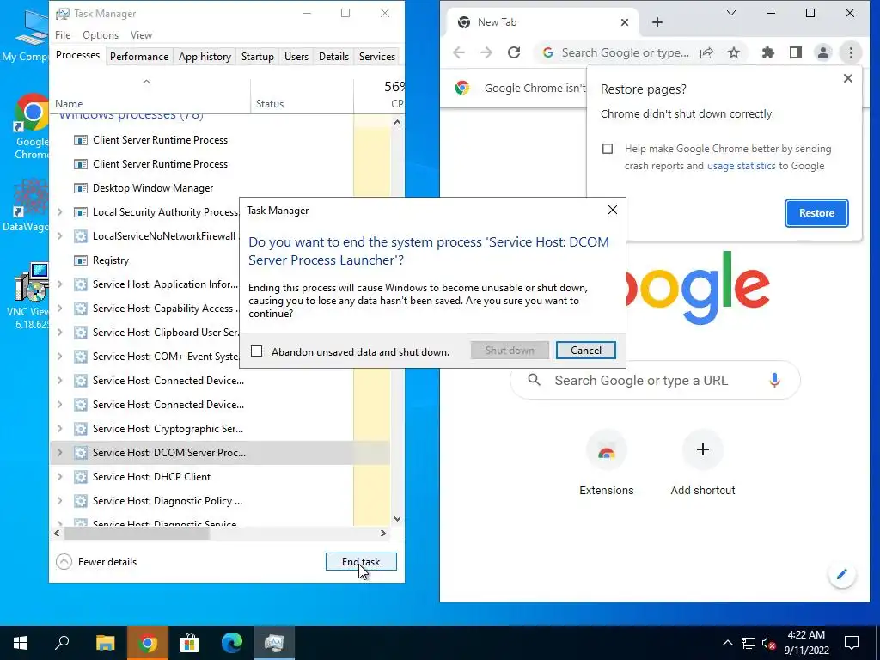Click Add shortcut plus tile
This screenshot has height=660, width=880.
click(703, 463)
